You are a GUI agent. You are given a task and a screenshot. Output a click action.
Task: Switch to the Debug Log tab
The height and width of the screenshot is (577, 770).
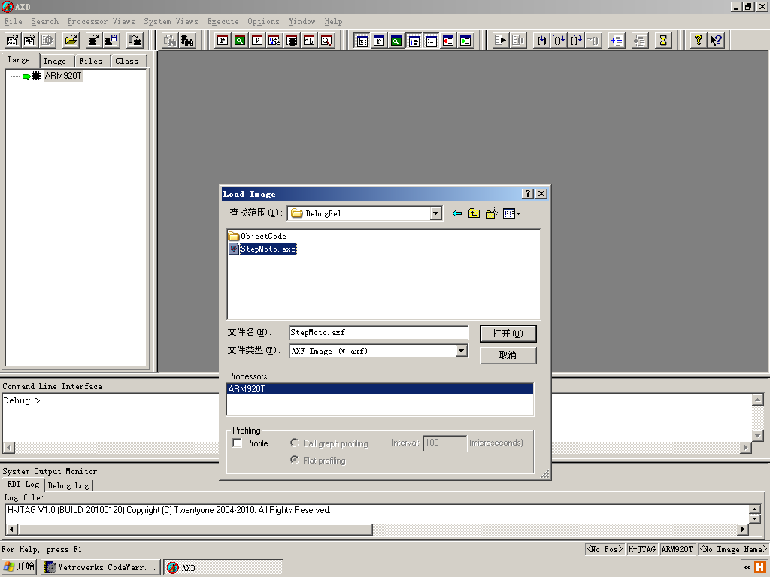click(68, 485)
